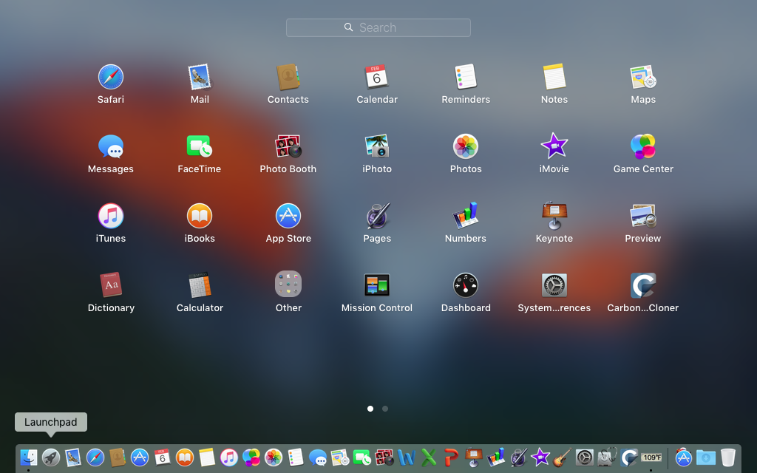Open Contacts from the Dock
The height and width of the screenshot is (473, 757).
click(x=118, y=457)
